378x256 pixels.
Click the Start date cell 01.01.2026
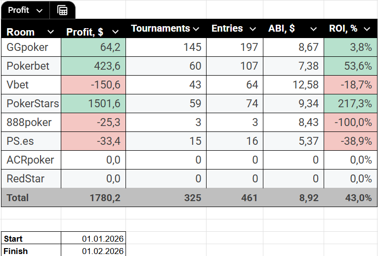93,239
